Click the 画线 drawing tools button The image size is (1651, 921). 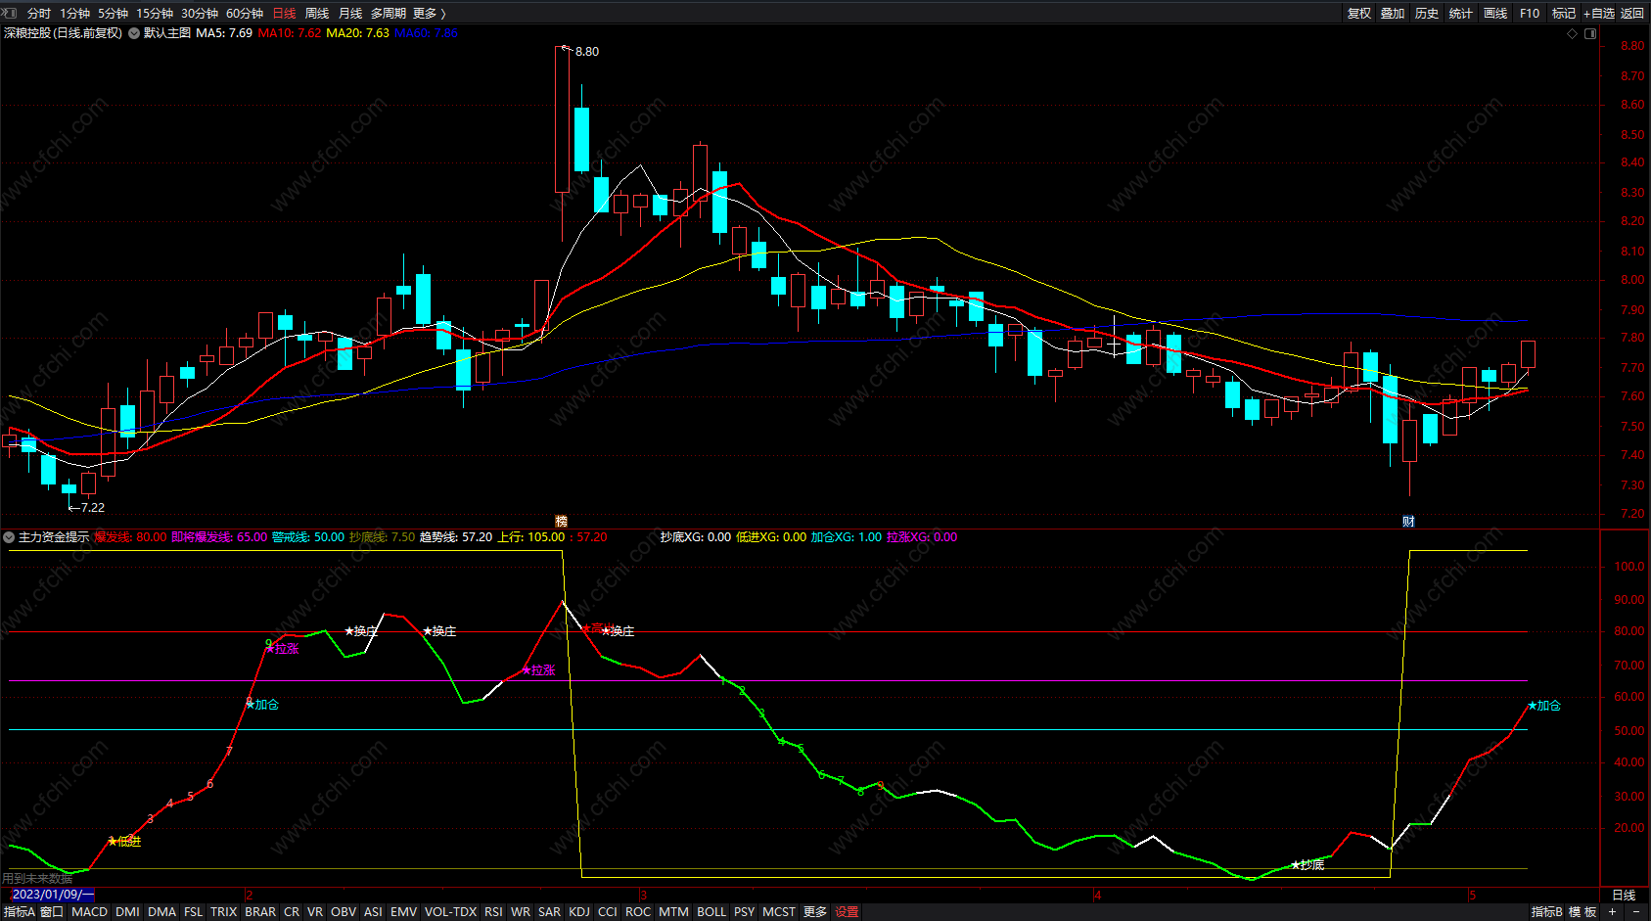pos(1494,13)
